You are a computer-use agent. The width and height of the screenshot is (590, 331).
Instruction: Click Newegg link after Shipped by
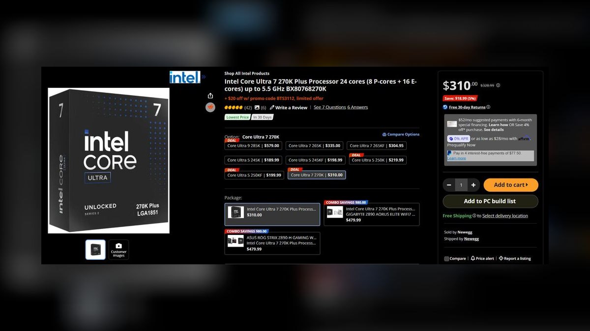[x=472, y=239]
